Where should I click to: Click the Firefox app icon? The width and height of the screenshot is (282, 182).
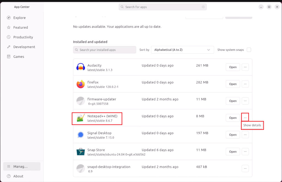tap(80, 84)
